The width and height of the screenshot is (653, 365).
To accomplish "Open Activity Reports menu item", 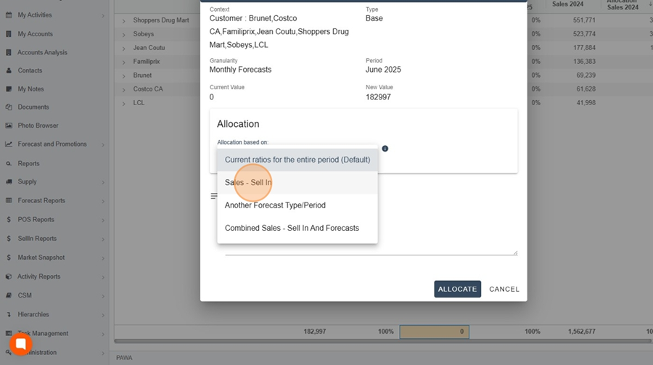I will (38, 276).
